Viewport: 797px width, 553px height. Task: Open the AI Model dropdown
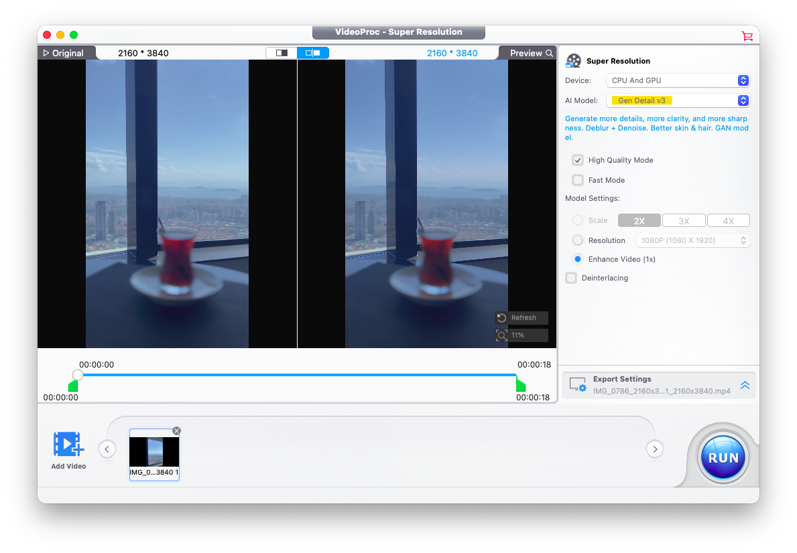677,100
